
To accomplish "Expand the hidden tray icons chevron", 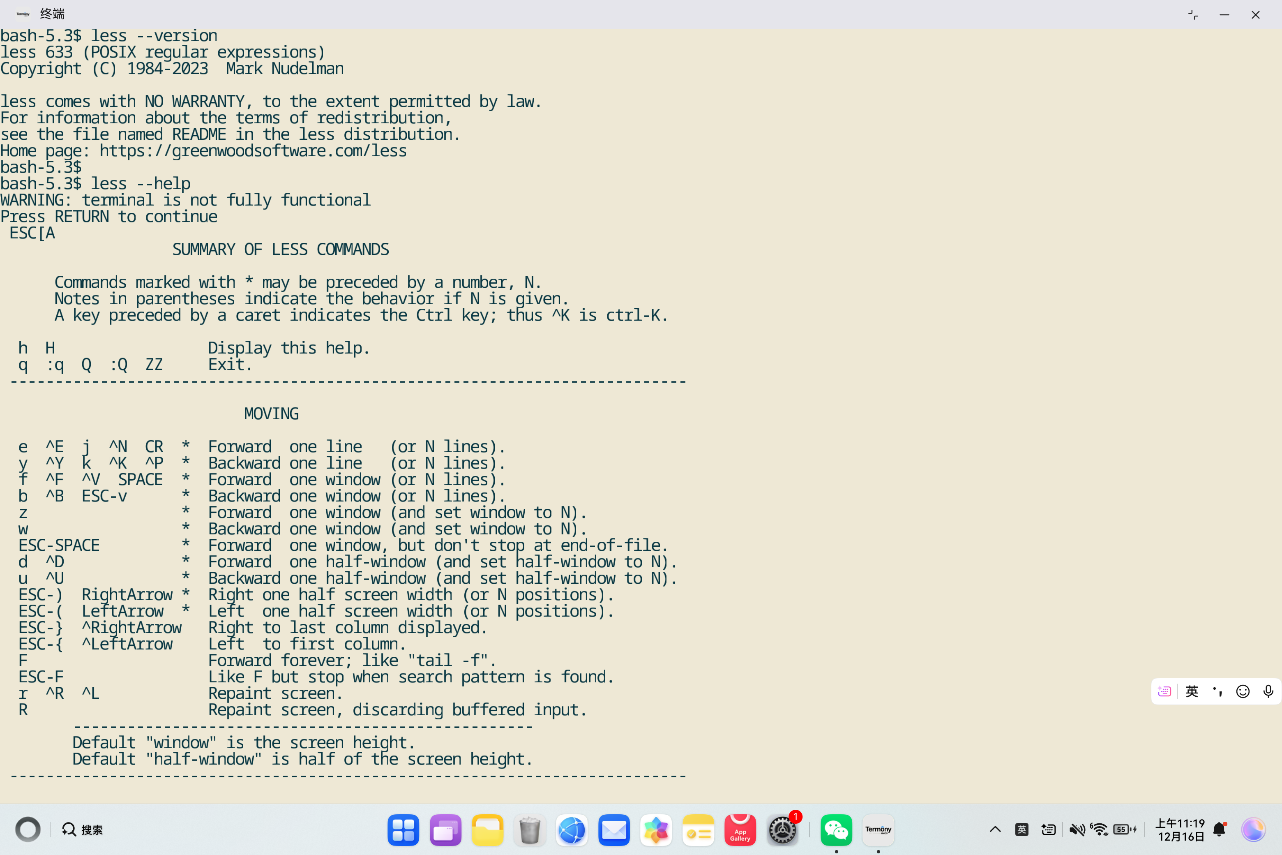I will pos(995,830).
